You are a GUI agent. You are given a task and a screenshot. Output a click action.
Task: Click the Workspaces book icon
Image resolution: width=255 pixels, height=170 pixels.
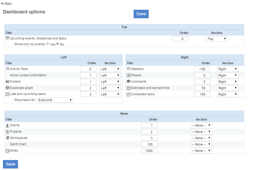[7, 138]
